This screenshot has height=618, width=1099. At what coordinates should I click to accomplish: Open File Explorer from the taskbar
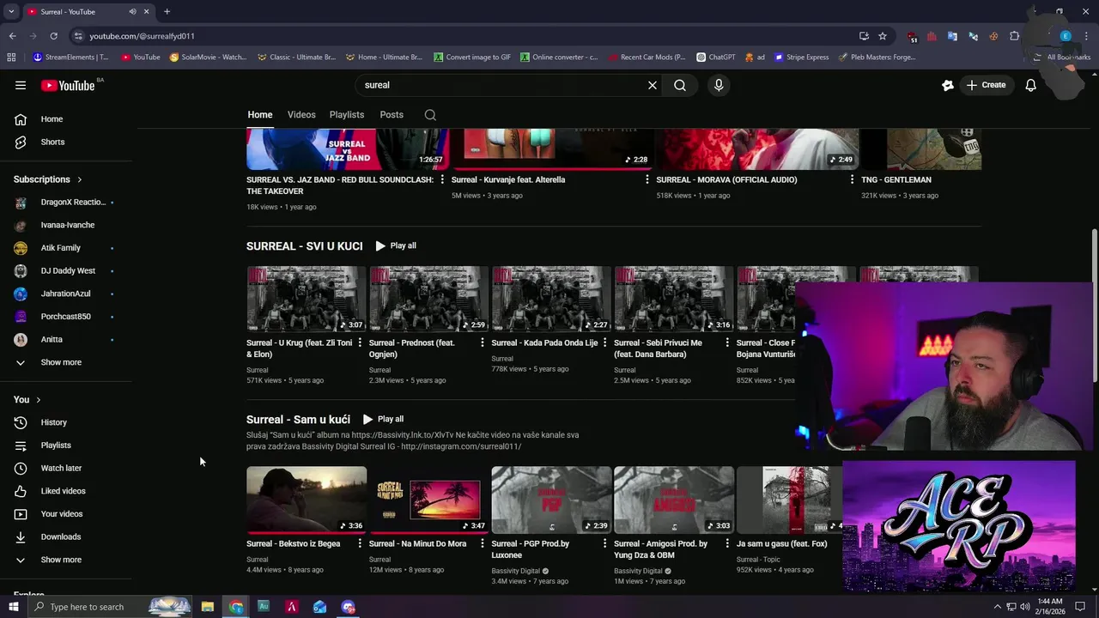pyautogui.click(x=208, y=607)
